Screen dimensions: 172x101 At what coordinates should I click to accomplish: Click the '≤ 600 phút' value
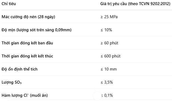point(110,56)
